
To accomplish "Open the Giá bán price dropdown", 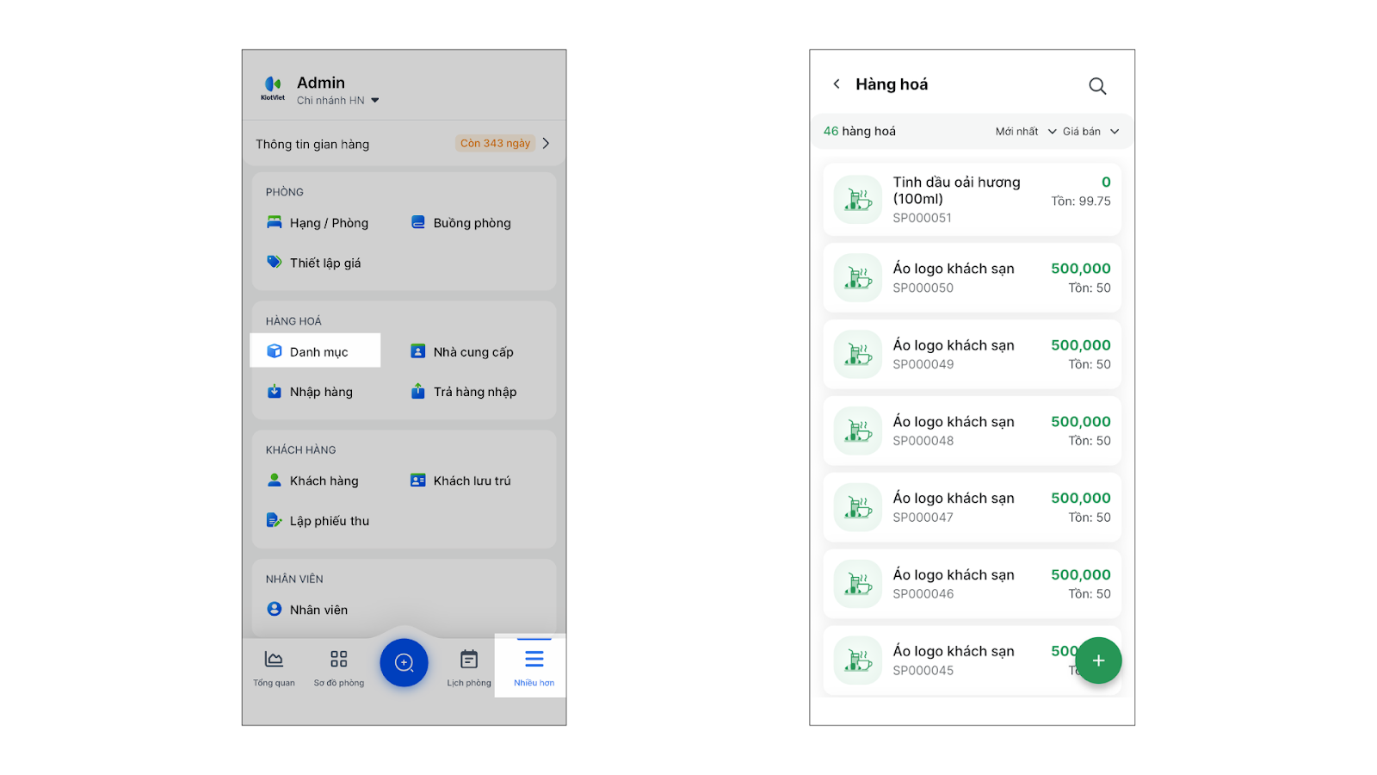I will click(1090, 132).
